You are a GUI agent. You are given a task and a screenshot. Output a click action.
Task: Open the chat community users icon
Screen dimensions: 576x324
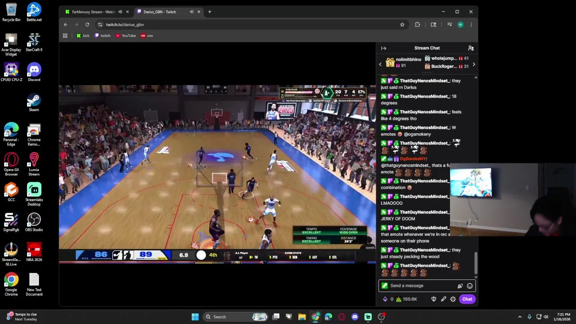pos(471,48)
